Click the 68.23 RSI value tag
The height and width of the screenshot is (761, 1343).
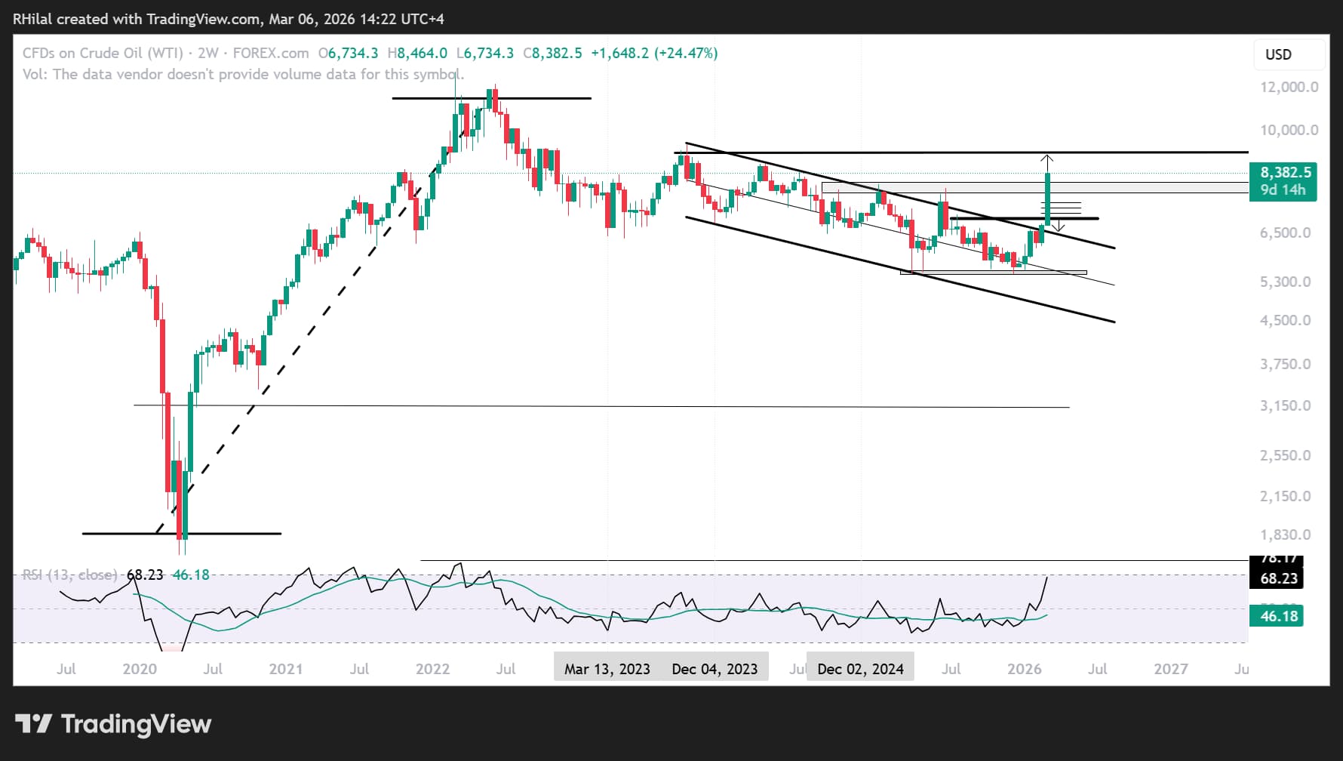tap(1279, 578)
